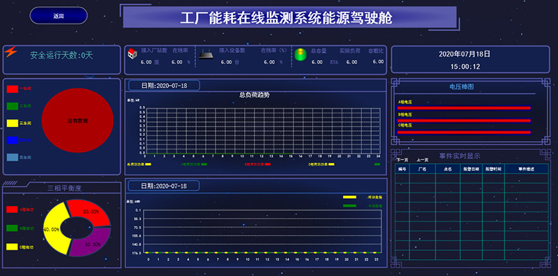Toggle B相有功功率 red legend entry
This screenshot has height=276, width=558.
[257, 164]
